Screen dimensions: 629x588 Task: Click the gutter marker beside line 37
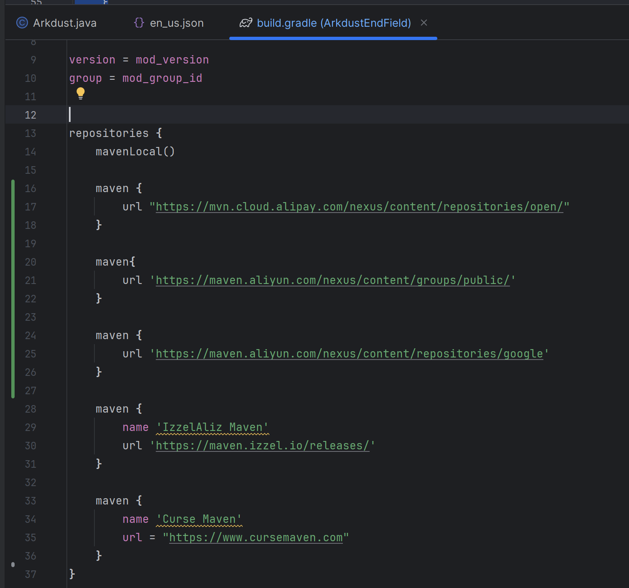click(13, 565)
